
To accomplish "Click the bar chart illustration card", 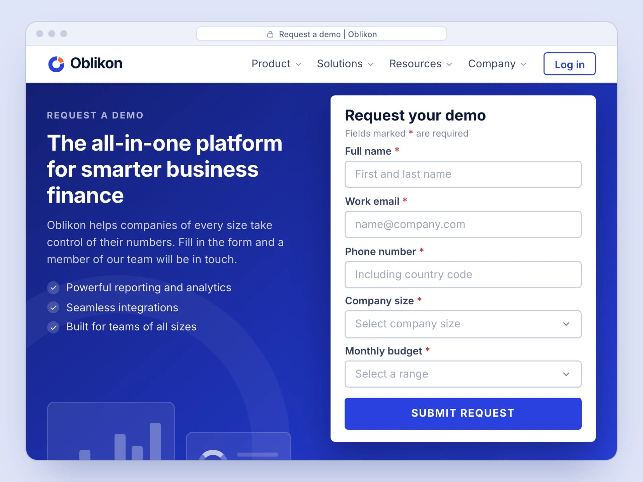I will click(111, 431).
